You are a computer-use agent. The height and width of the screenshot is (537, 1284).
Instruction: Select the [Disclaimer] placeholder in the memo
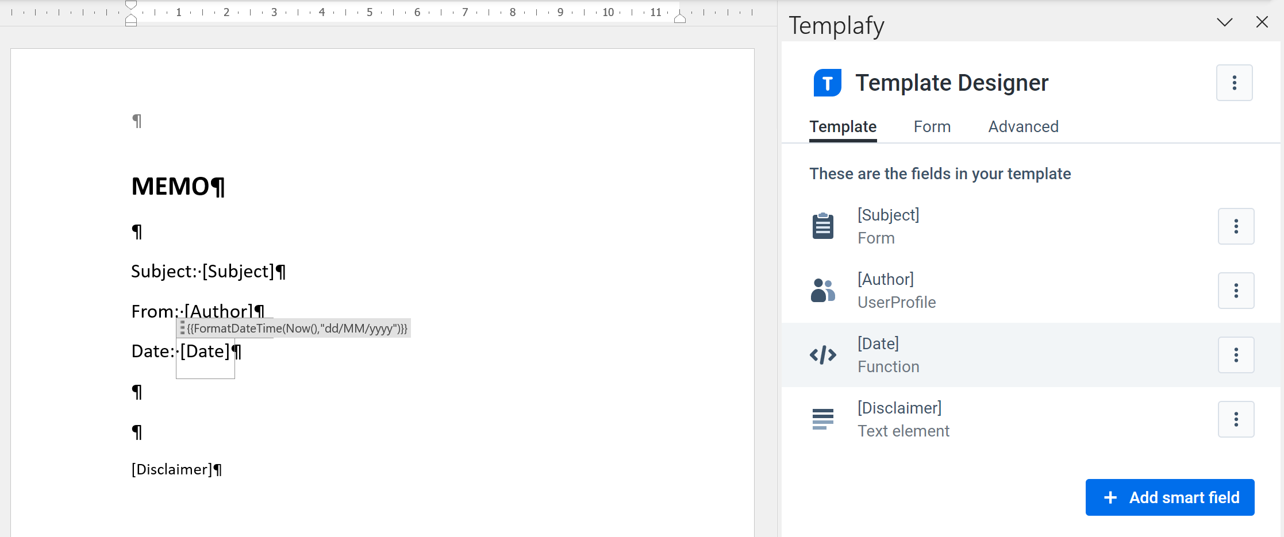click(x=171, y=469)
